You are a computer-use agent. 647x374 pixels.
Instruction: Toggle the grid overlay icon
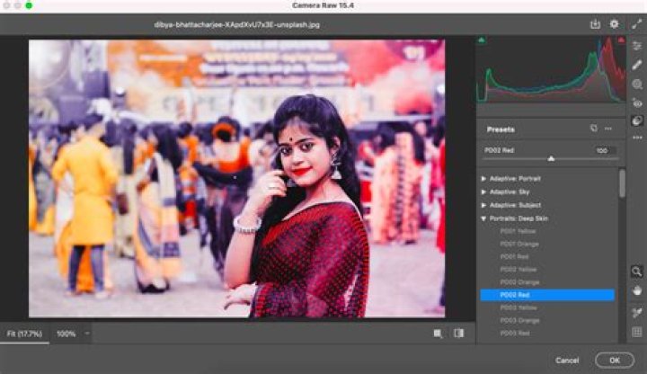click(x=637, y=332)
